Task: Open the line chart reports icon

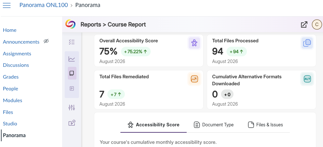Action: click(72, 59)
